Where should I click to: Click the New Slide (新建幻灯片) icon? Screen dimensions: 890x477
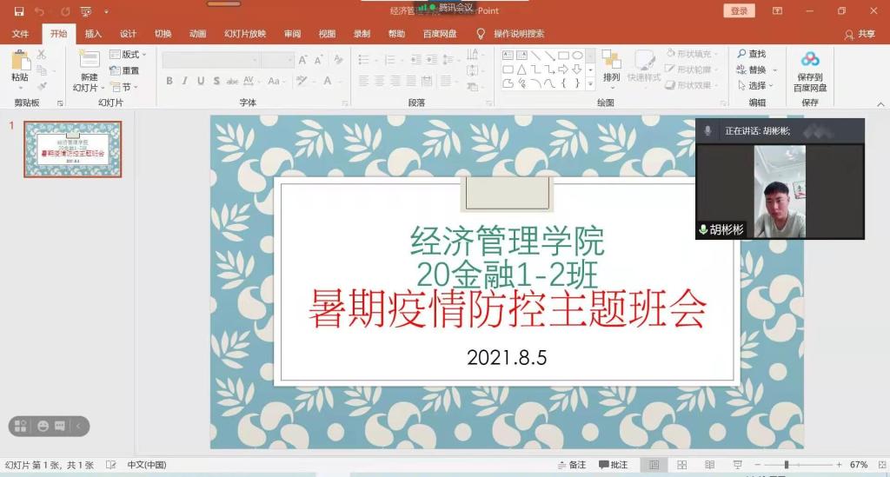(88, 60)
